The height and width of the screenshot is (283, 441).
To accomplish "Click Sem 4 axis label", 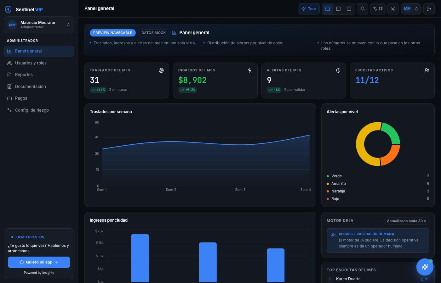I will [x=306, y=190].
